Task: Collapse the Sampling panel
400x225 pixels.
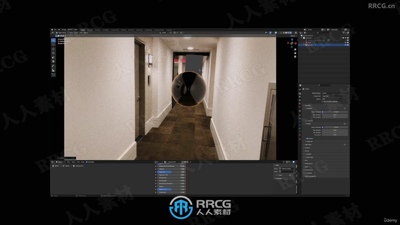Action: tap(307, 105)
